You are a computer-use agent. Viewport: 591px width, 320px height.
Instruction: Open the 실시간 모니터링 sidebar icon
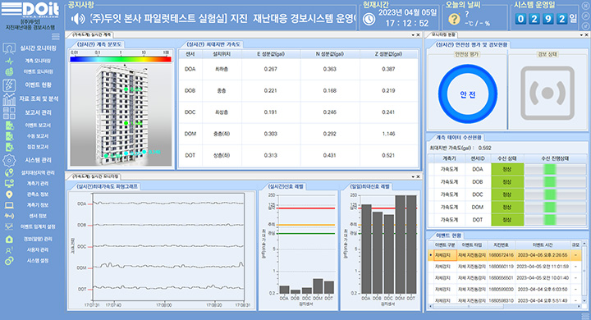tap(9, 48)
